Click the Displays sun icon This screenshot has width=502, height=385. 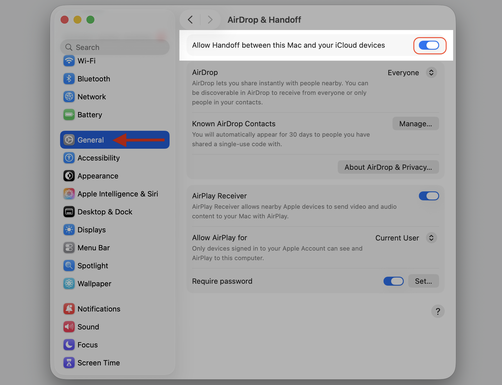(69, 230)
